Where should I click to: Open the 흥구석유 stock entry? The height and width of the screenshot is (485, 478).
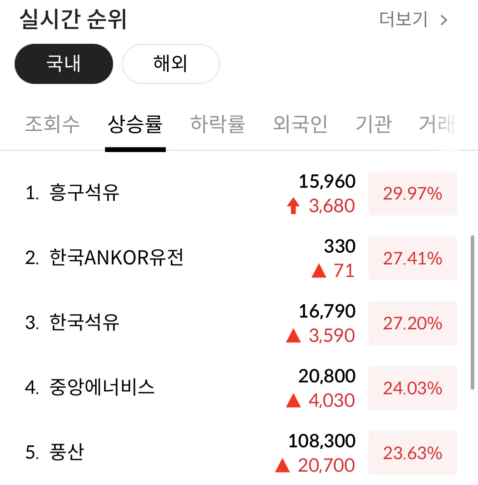tap(84, 193)
